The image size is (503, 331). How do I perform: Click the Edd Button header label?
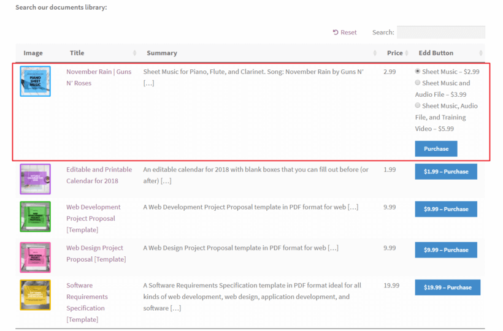coord(436,53)
